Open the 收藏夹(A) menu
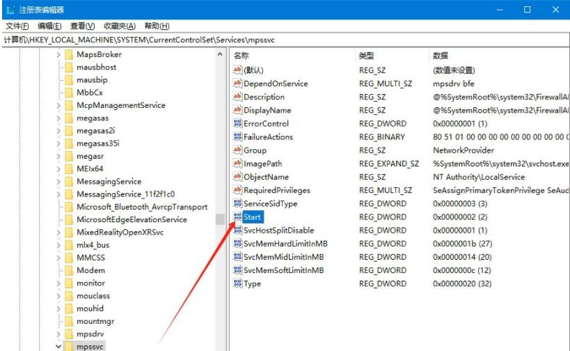 click(x=120, y=26)
